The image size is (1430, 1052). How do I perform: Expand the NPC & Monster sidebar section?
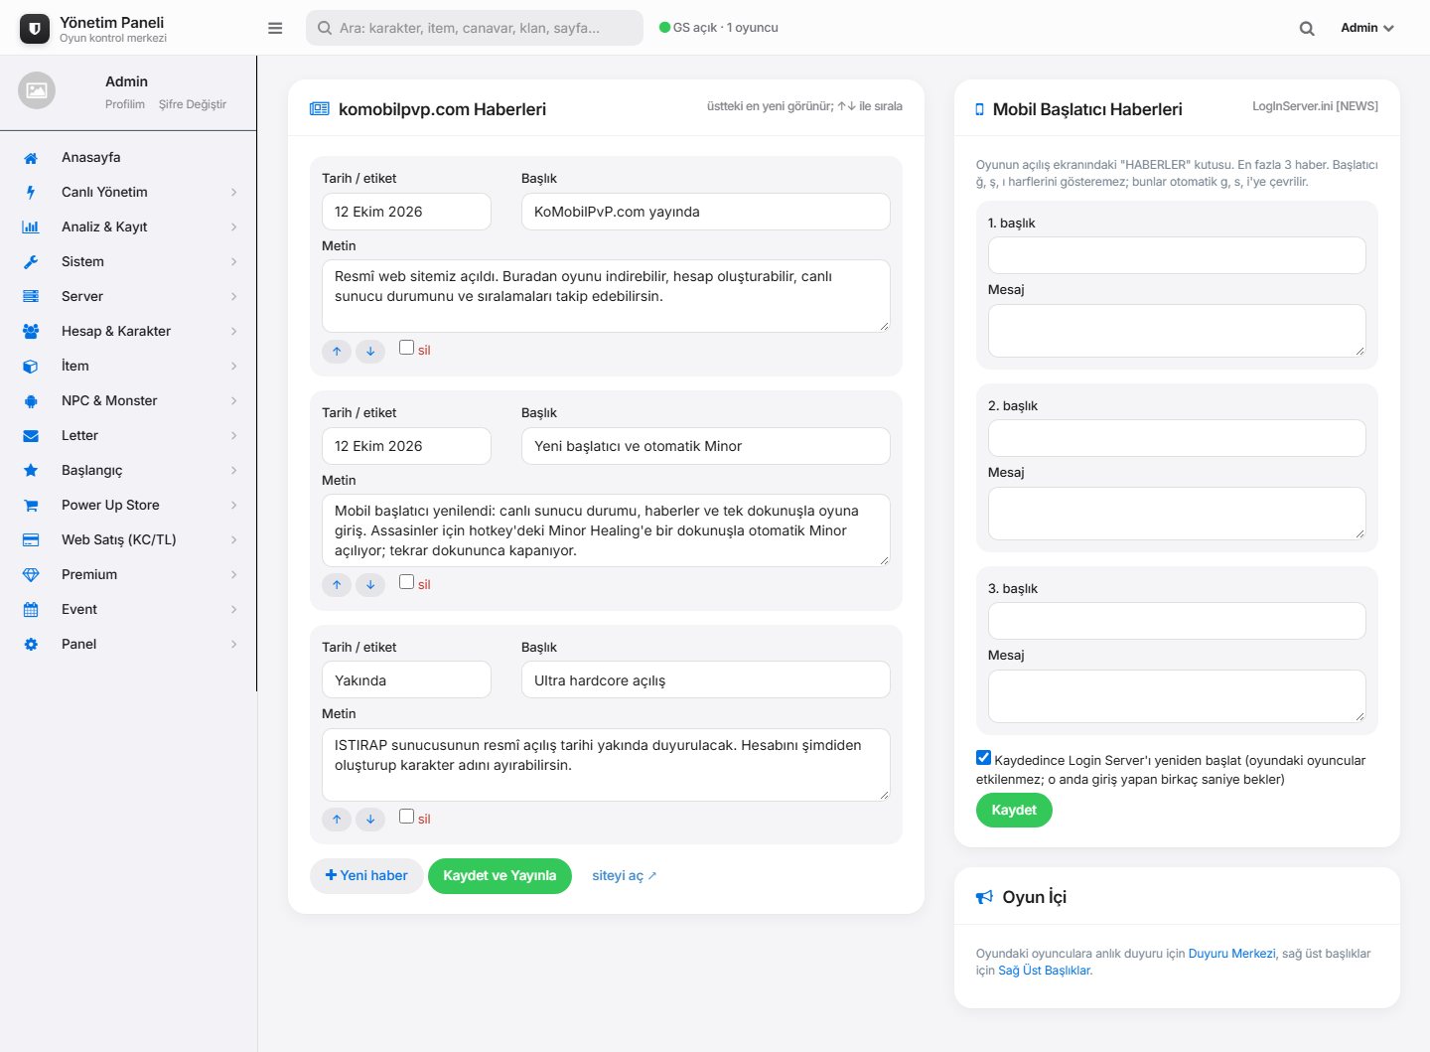coord(129,401)
